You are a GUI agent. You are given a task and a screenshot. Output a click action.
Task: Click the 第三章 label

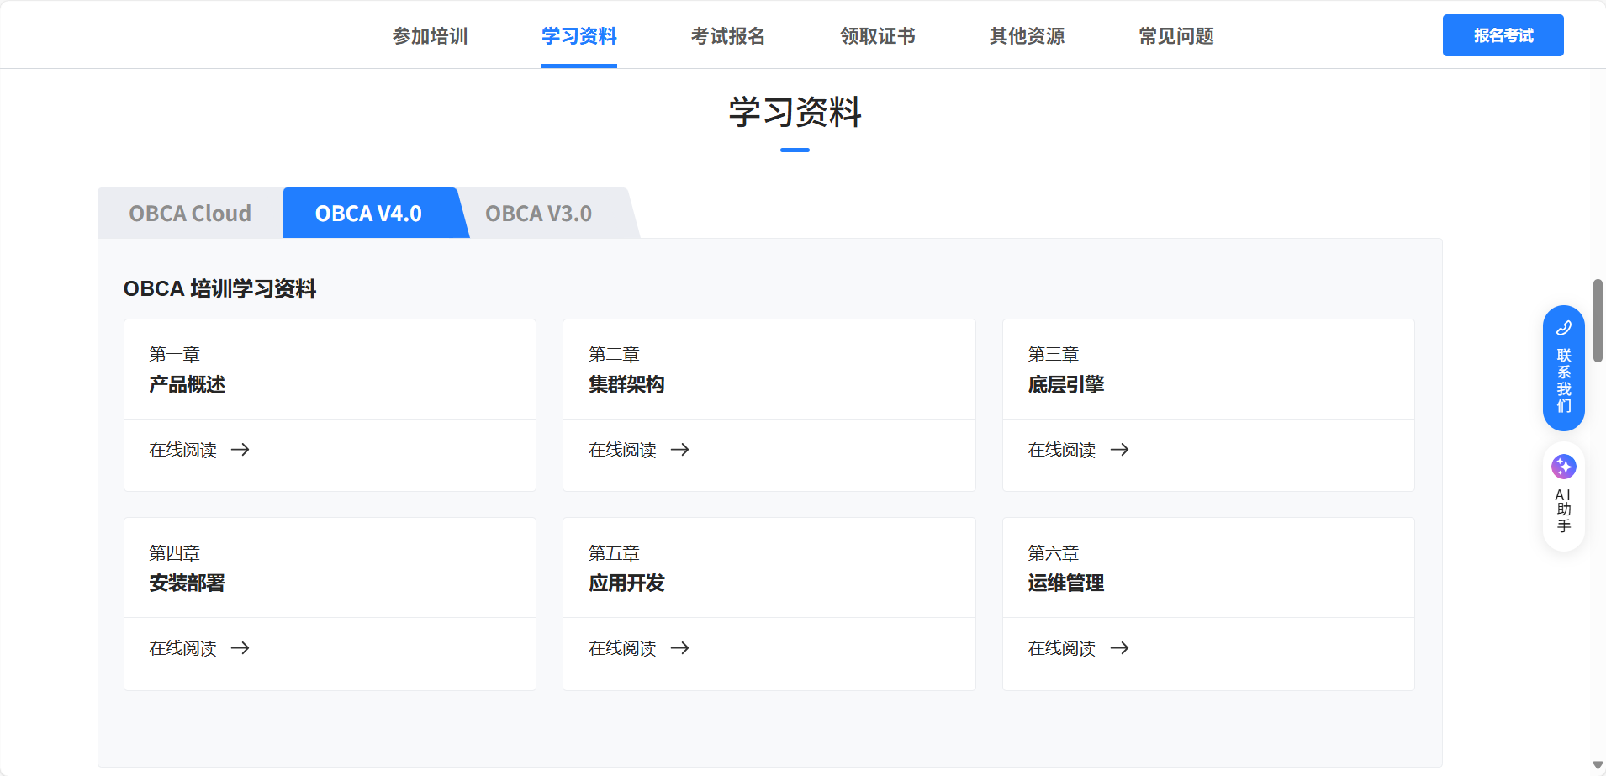tap(1054, 354)
